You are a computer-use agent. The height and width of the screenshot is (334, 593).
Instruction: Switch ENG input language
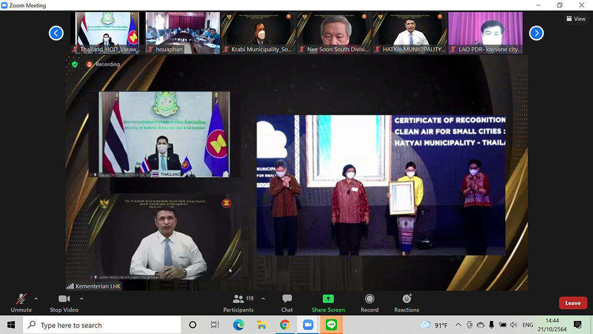coord(528,325)
